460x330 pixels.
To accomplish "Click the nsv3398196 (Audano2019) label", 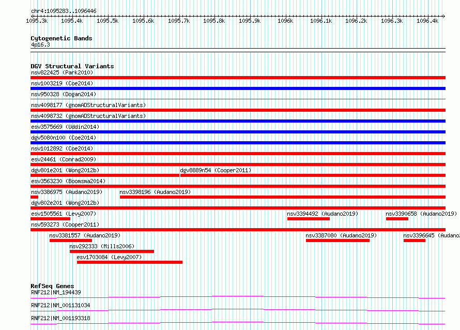I will point(155,192).
